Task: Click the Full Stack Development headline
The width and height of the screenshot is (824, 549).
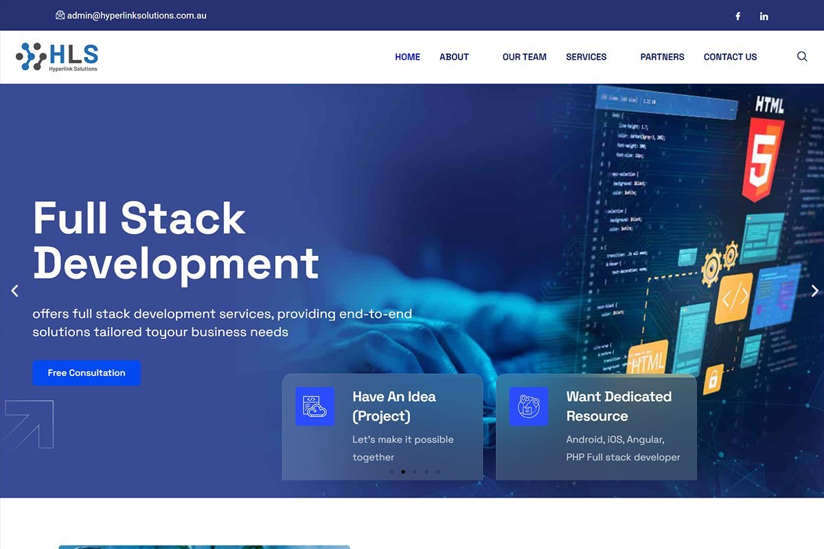Action: [x=176, y=240]
